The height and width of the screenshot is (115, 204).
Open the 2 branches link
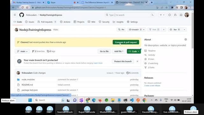click(38, 51)
